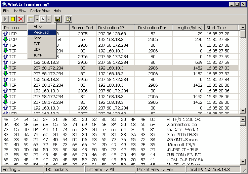The height and width of the screenshot is (174, 248).
Task: Click the floppy disk Save icon
Action: click(x=58, y=19)
